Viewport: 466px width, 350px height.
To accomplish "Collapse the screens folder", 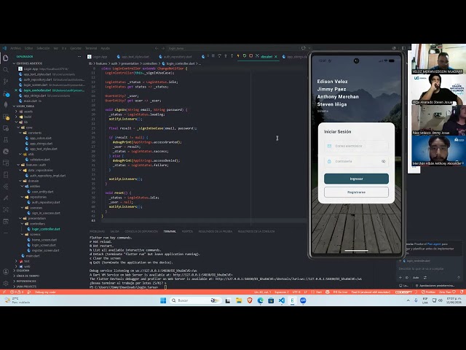I will click(35, 234).
